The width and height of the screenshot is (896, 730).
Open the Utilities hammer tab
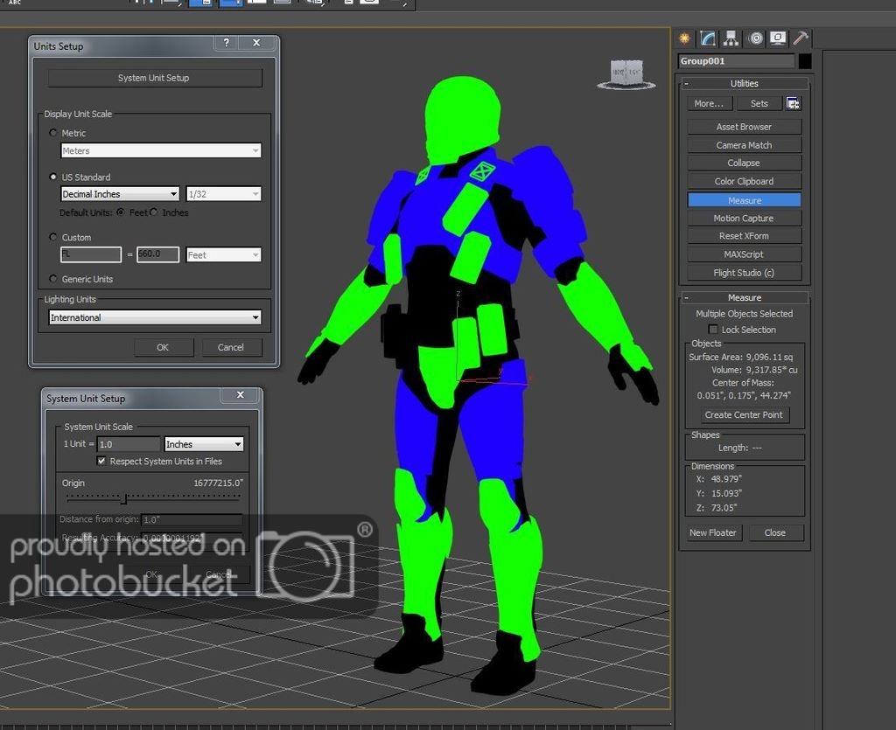coord(801,38)
